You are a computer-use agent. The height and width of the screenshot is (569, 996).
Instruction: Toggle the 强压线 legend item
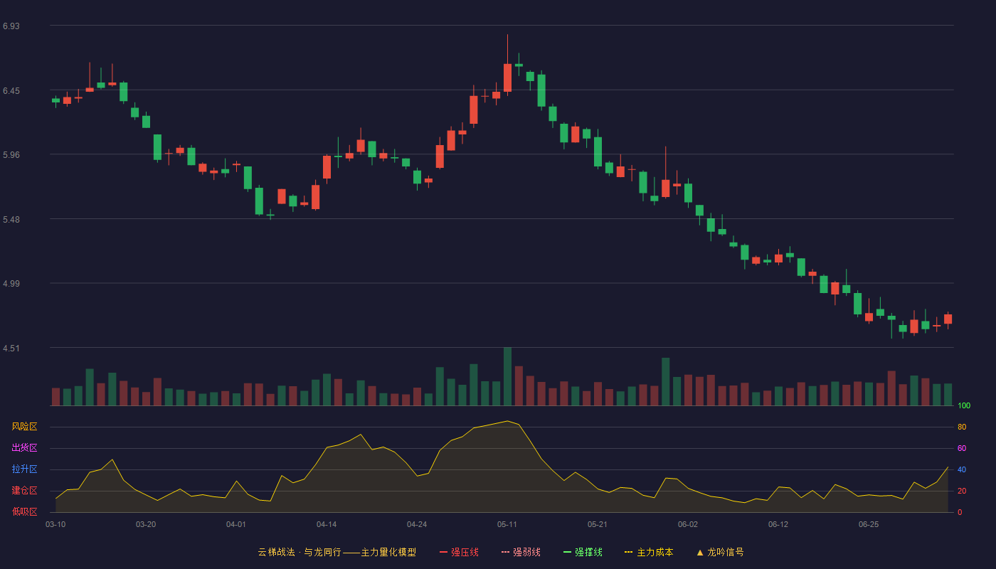459,552
